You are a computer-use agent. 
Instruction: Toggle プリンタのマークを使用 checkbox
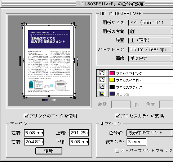click(26, 116)
